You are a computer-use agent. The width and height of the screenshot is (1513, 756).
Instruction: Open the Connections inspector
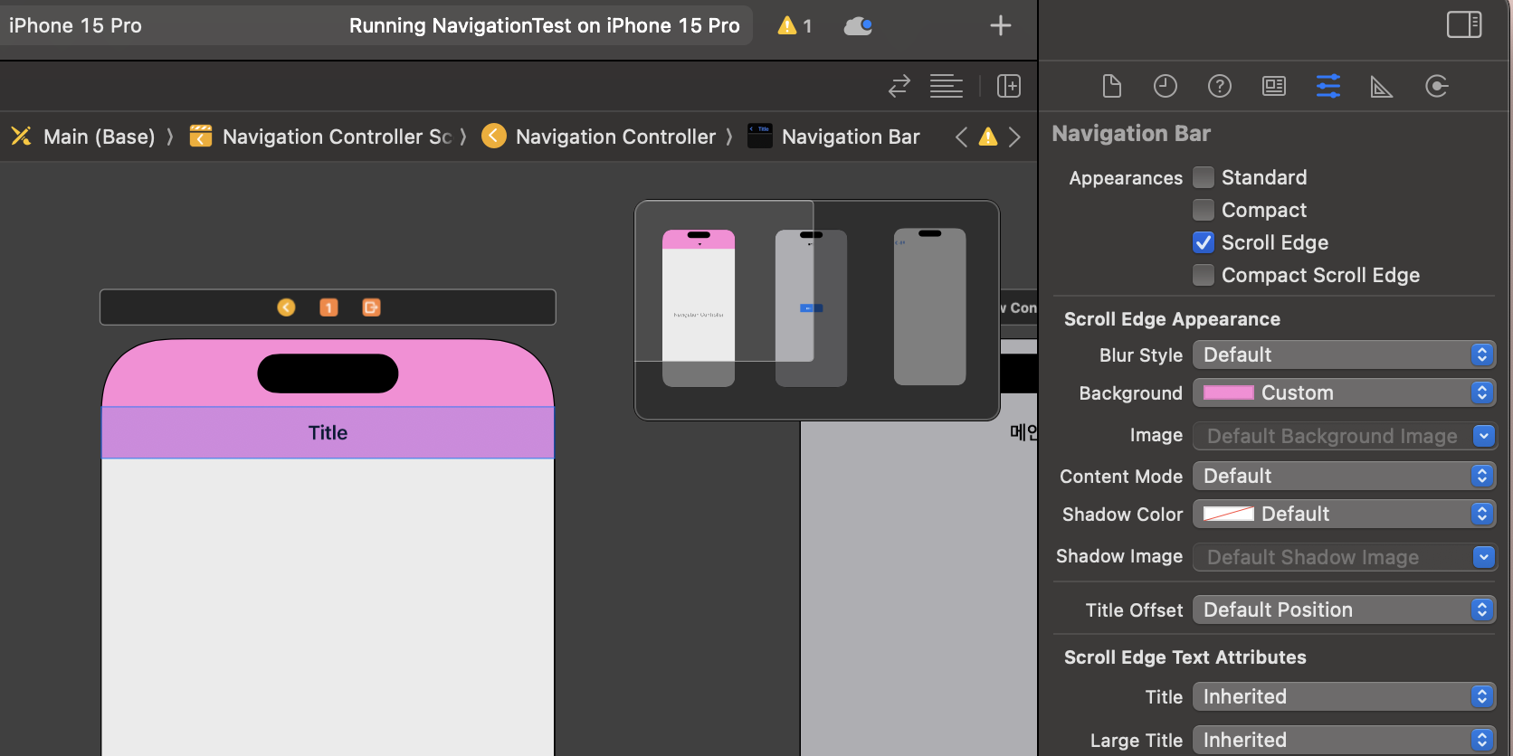(1437, 86)
